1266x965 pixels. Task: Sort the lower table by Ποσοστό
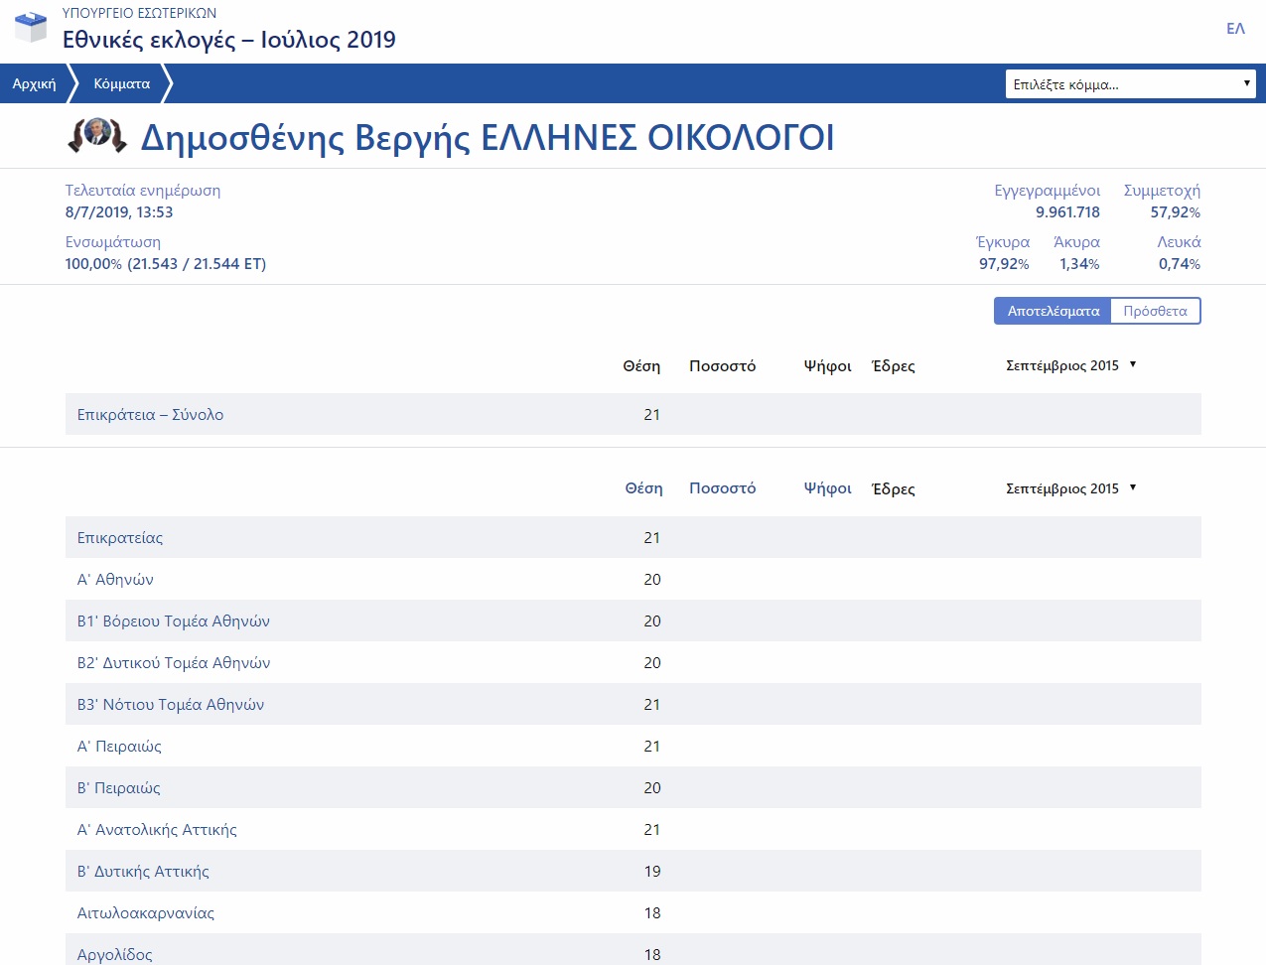coord(722,488)
